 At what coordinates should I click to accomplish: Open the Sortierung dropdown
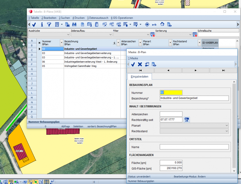point(174,35)
